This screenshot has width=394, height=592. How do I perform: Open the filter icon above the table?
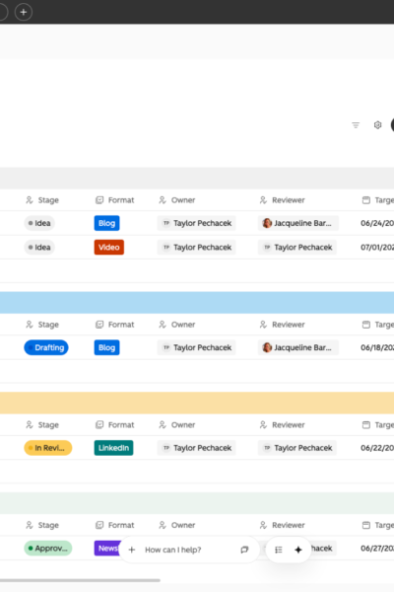[x=356, y=125]
